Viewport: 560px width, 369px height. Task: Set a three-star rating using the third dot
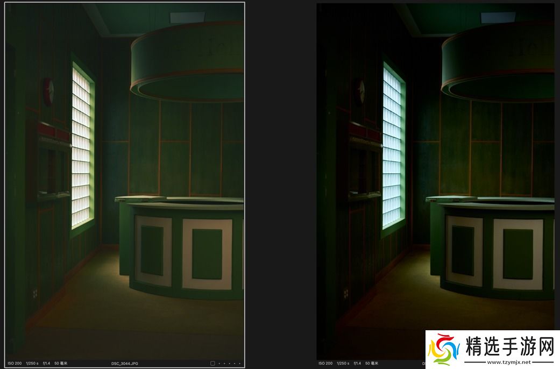coord(230,364)
